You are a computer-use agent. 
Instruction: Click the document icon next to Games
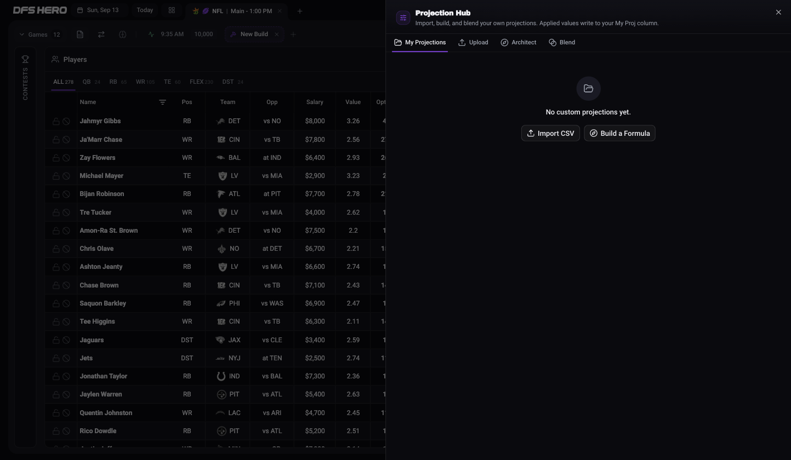tap(80, 34)
